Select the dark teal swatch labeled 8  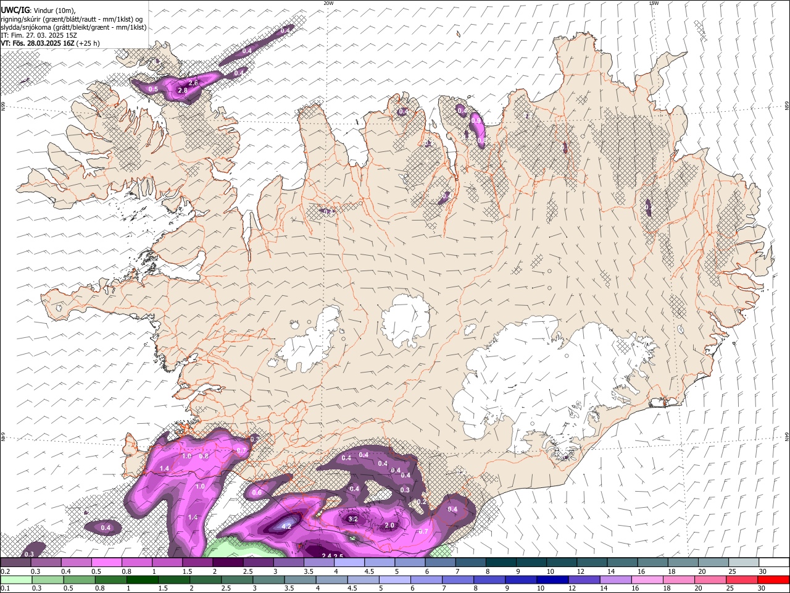500,563
